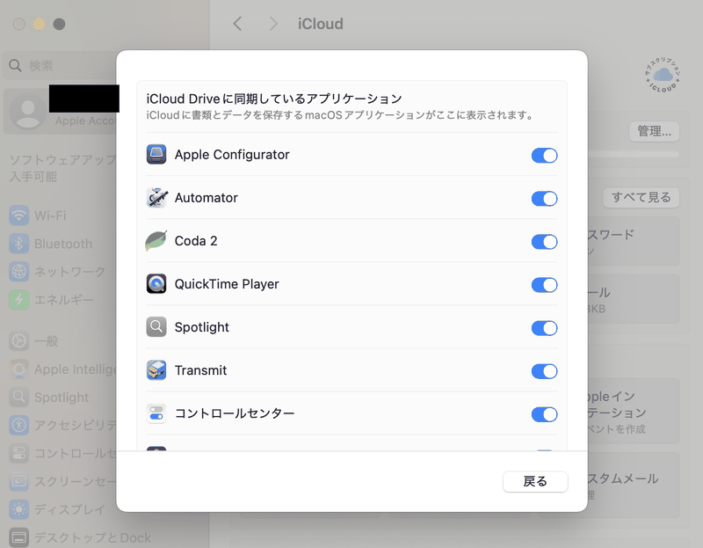Click the 'Apple Configurator' label
The height and width of the screenshot is (548, 703).
click(232, 155)
